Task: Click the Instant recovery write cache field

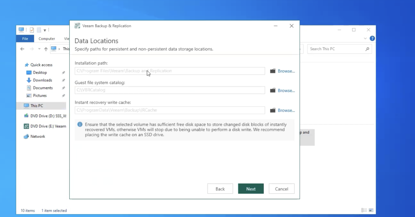Action: click(x=170, y=110)
